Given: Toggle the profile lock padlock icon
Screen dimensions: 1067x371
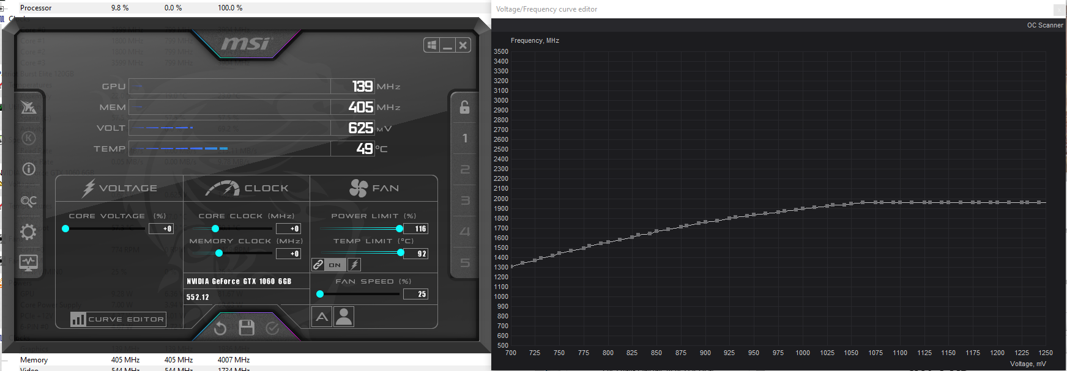Looking at the screenshot, I should pos(464,107).
